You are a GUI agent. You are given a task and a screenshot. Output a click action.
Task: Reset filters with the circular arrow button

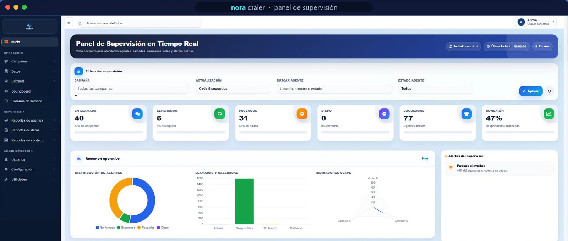click(549, 91)
